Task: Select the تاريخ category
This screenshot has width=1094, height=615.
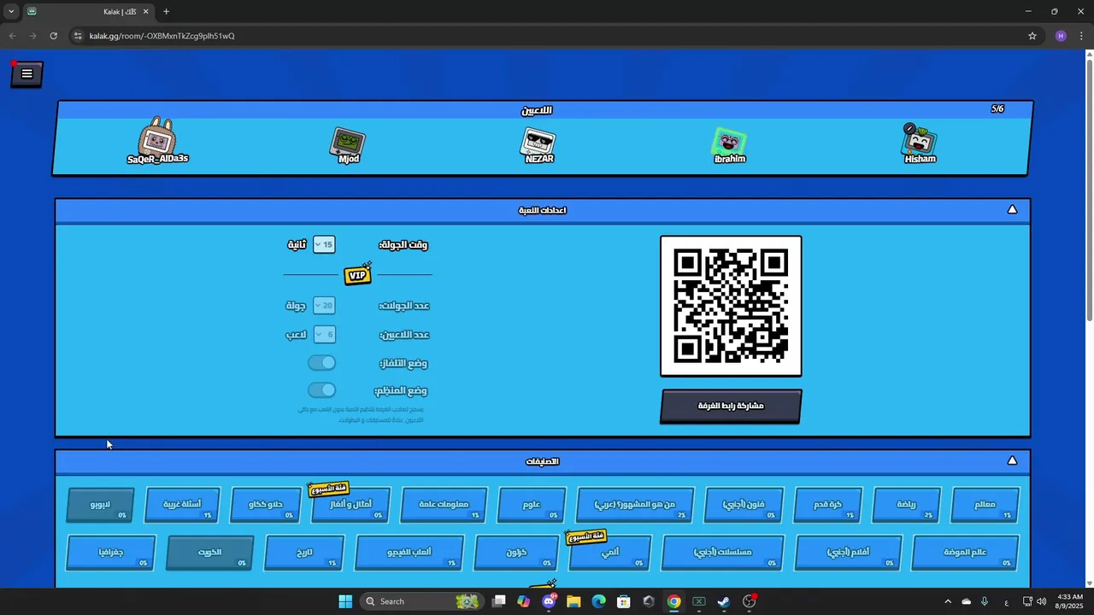Action: pyautogui.click(x=305, y=553)
